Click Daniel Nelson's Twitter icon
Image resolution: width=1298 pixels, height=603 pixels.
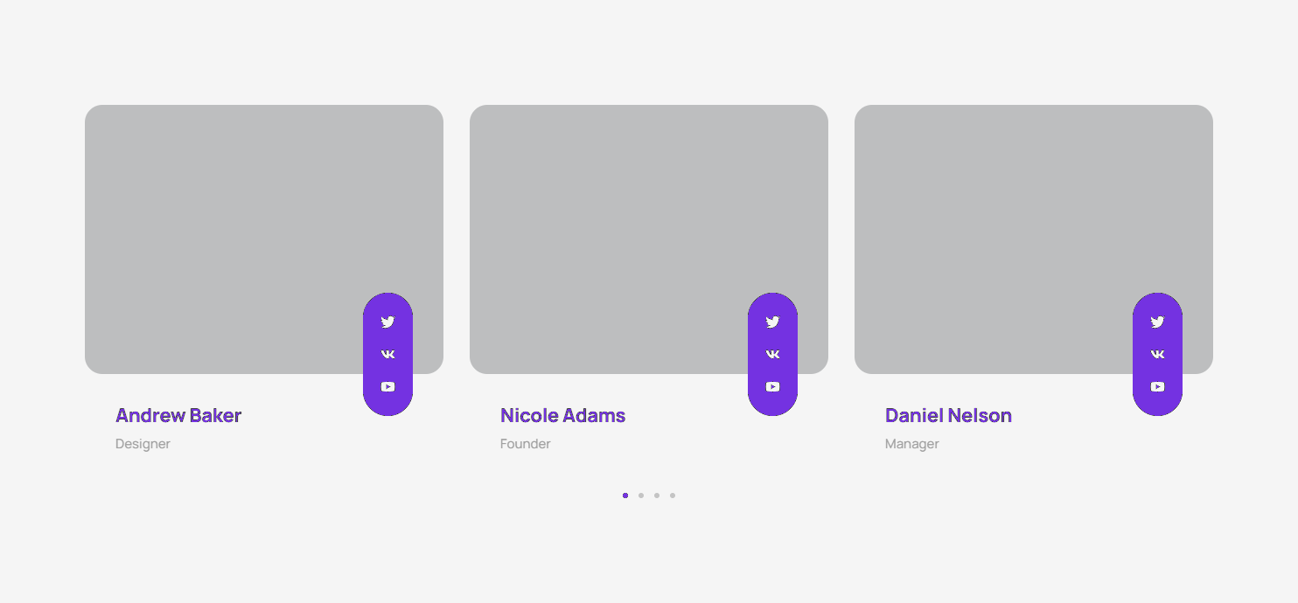1157,322
